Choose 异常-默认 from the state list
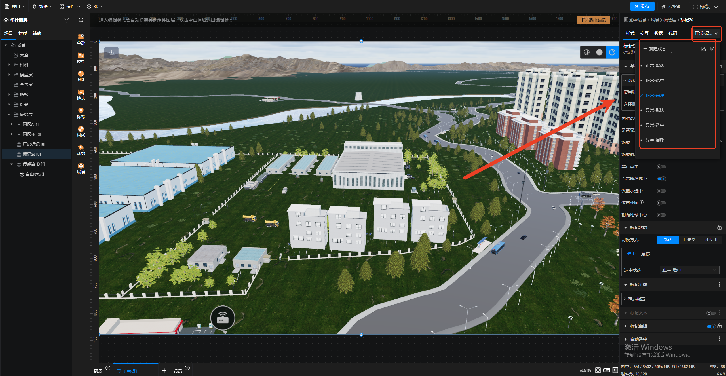 pos(655,110)
